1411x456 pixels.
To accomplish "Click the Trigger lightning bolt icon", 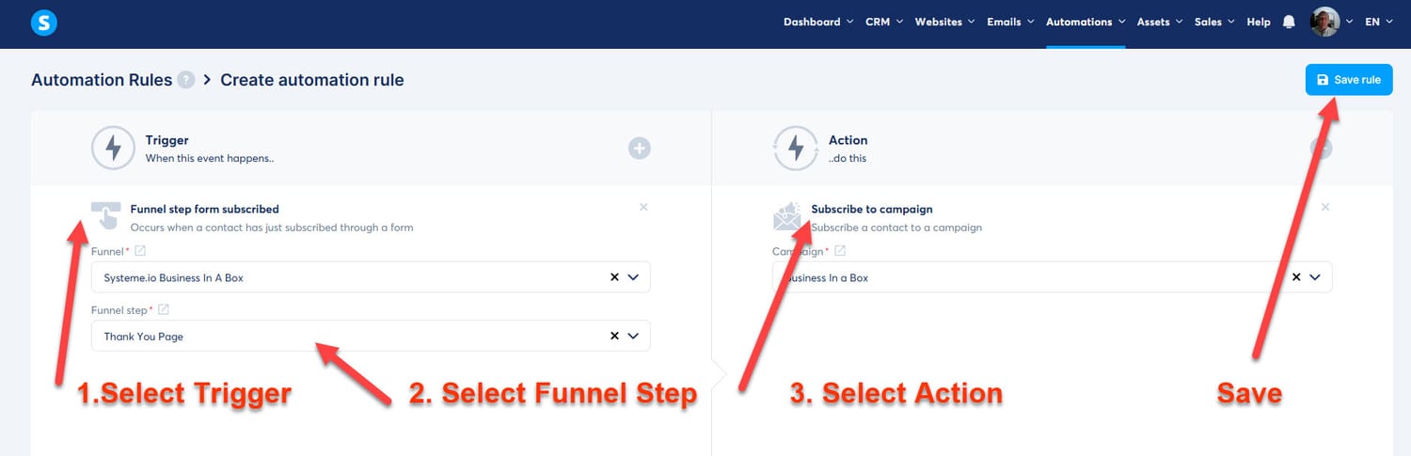I will point(114,148).
